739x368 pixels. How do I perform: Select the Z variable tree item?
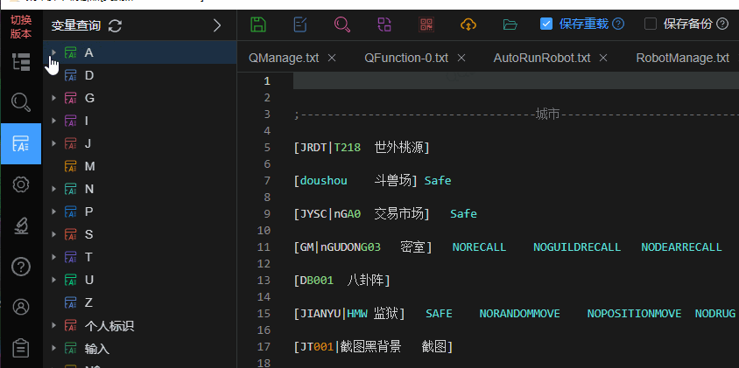(x=139, y=302)
